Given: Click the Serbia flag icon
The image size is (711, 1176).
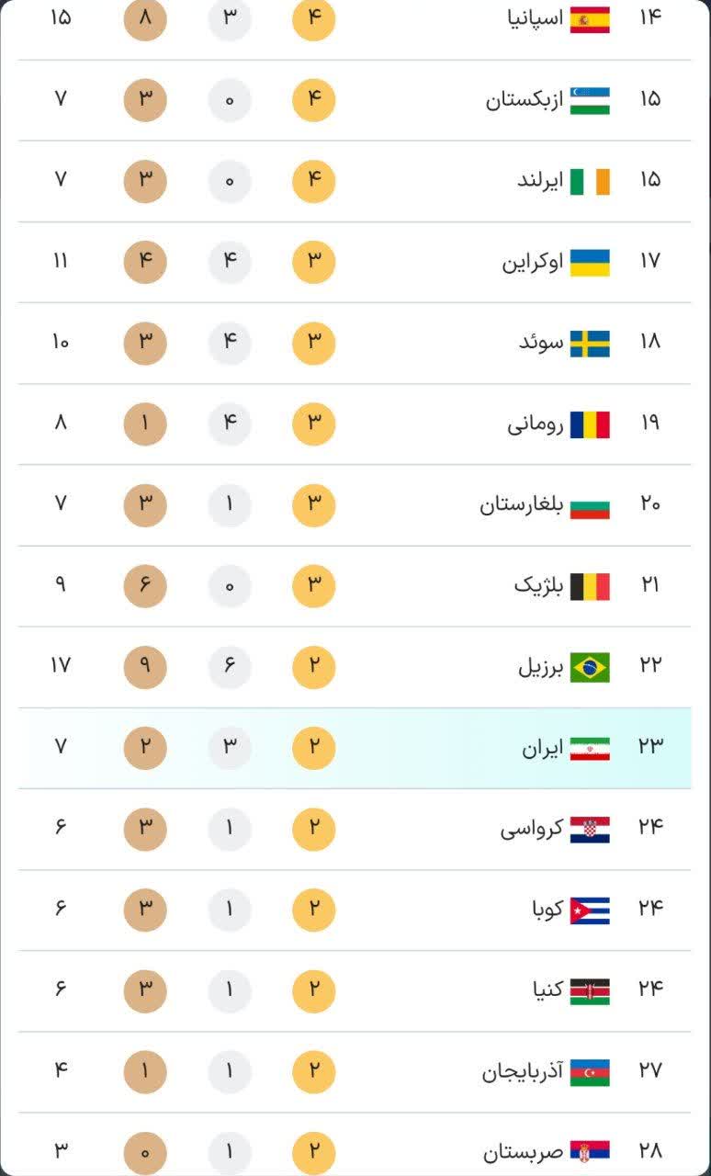Looking at the screenshot, I should click(x=590, y=1152).
